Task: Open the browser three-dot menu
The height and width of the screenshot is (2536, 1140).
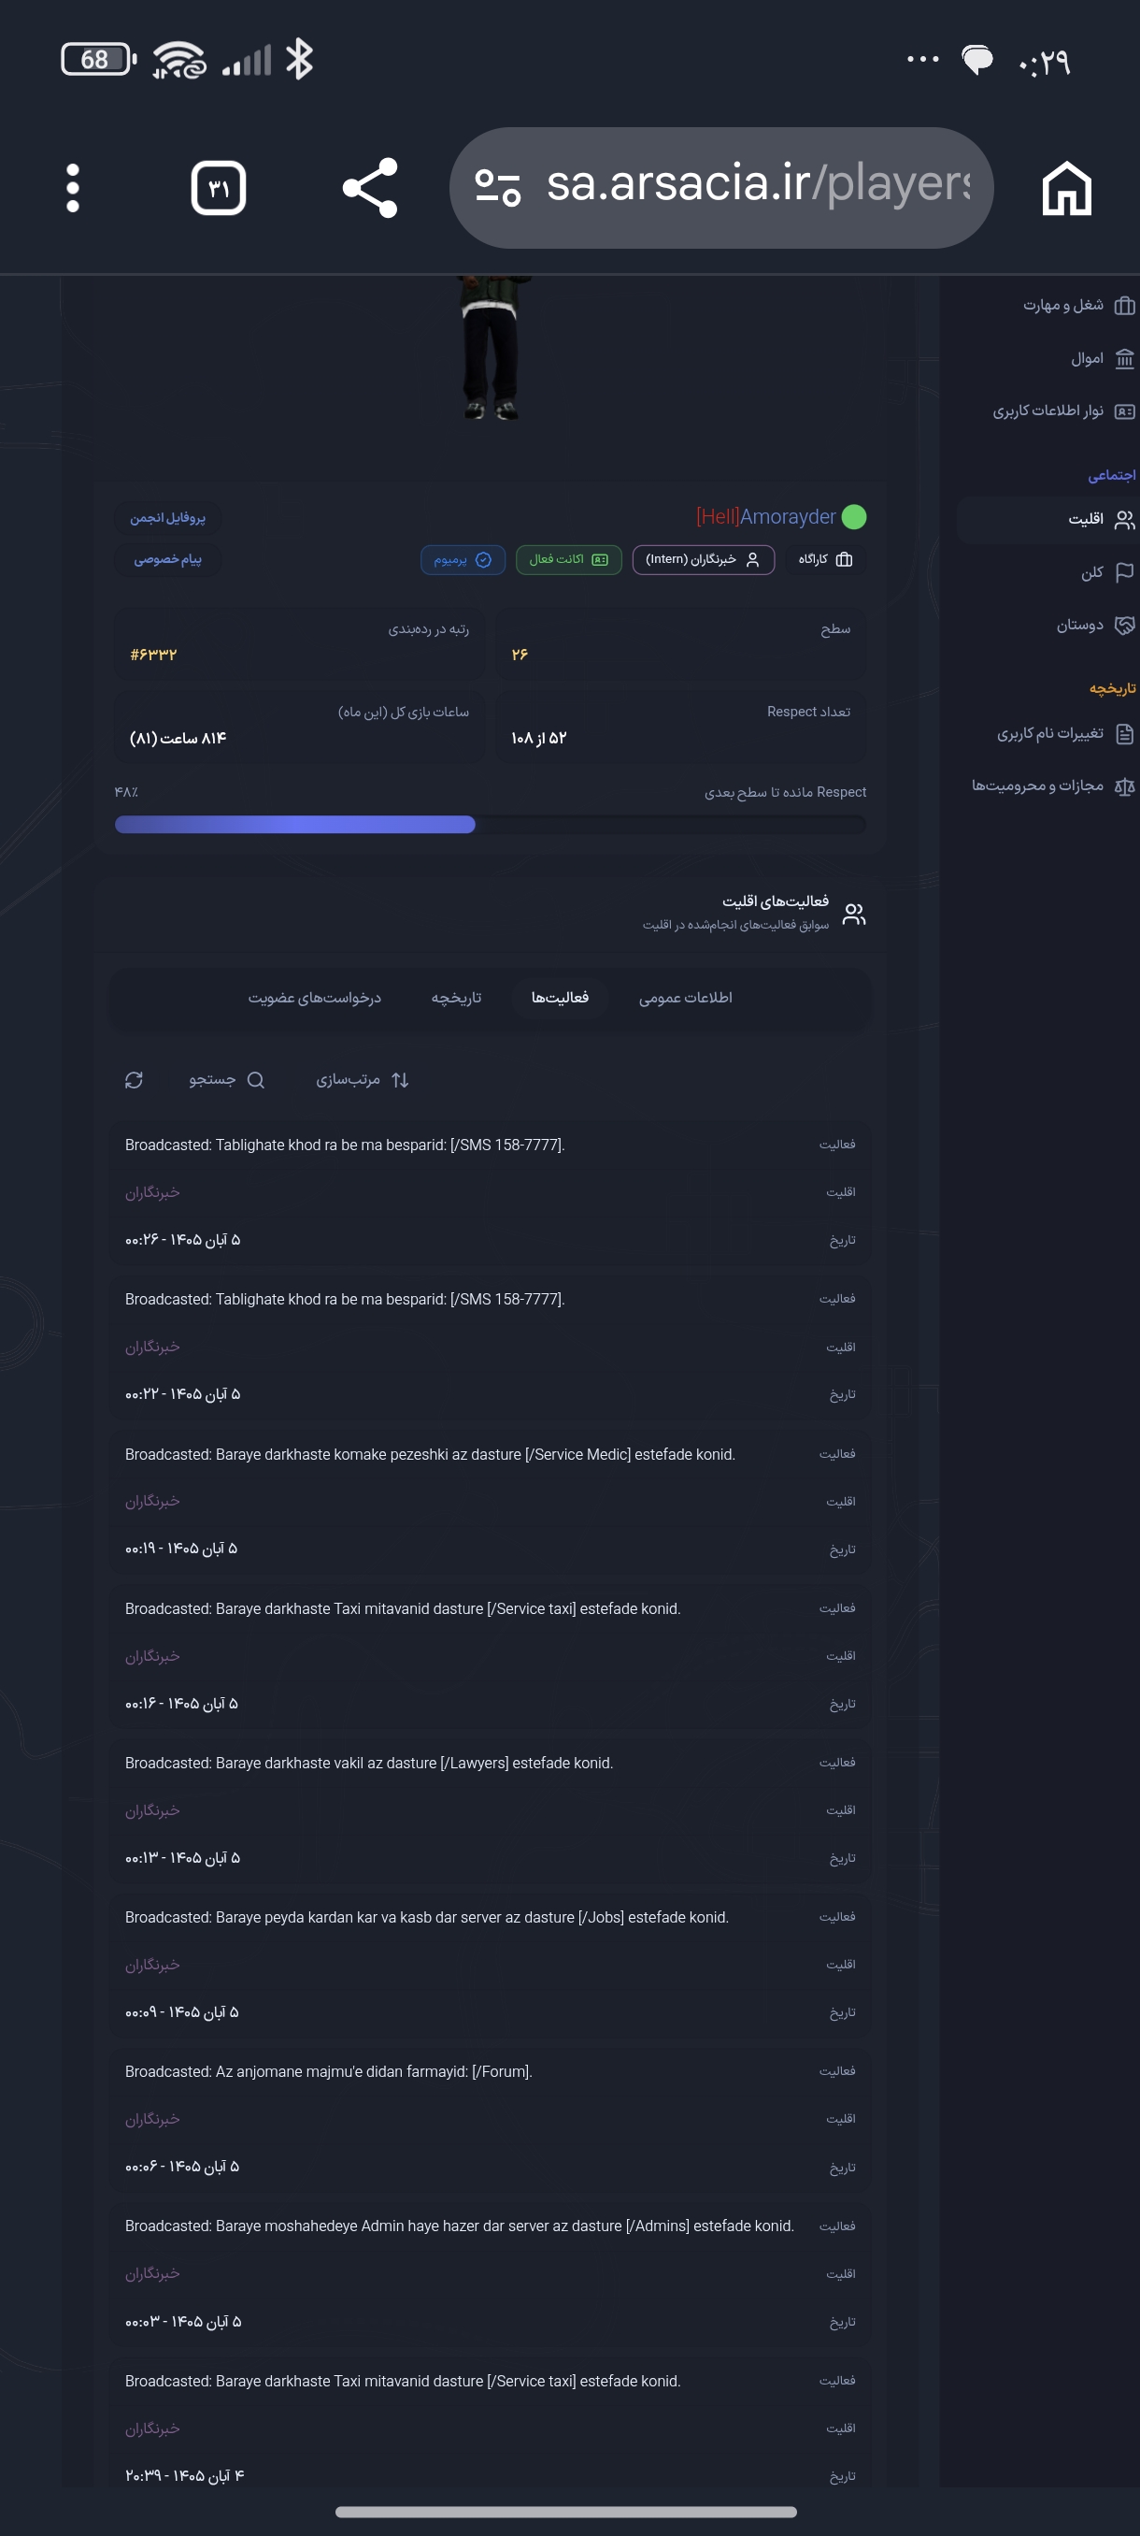Action: (72, 188)
